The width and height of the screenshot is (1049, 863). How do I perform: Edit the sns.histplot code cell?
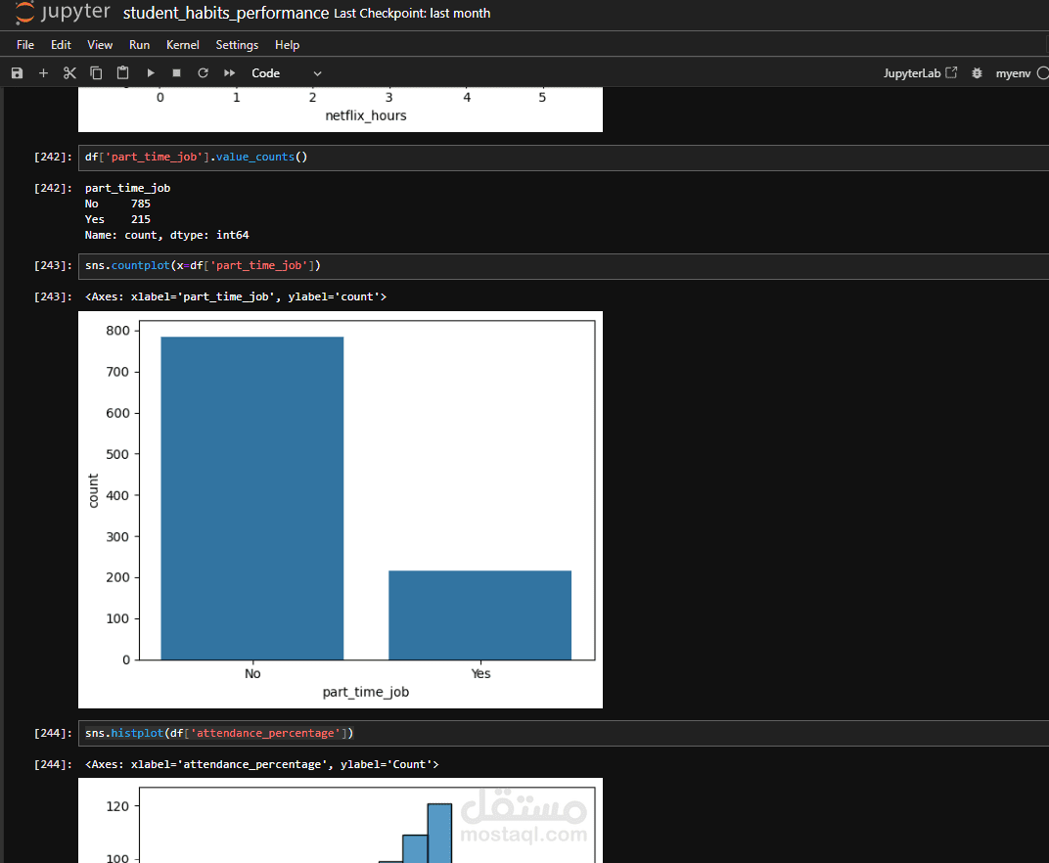564,733
